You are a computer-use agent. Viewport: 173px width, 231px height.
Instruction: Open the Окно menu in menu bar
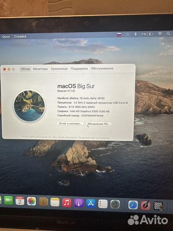6,37
